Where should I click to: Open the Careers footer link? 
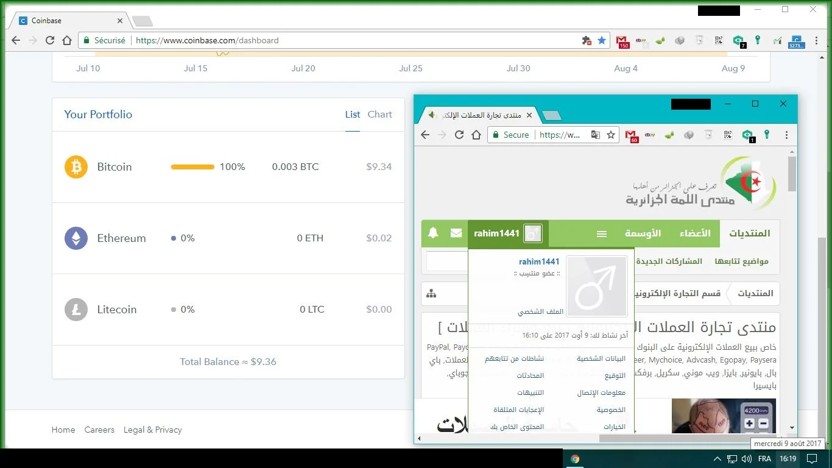99,430
